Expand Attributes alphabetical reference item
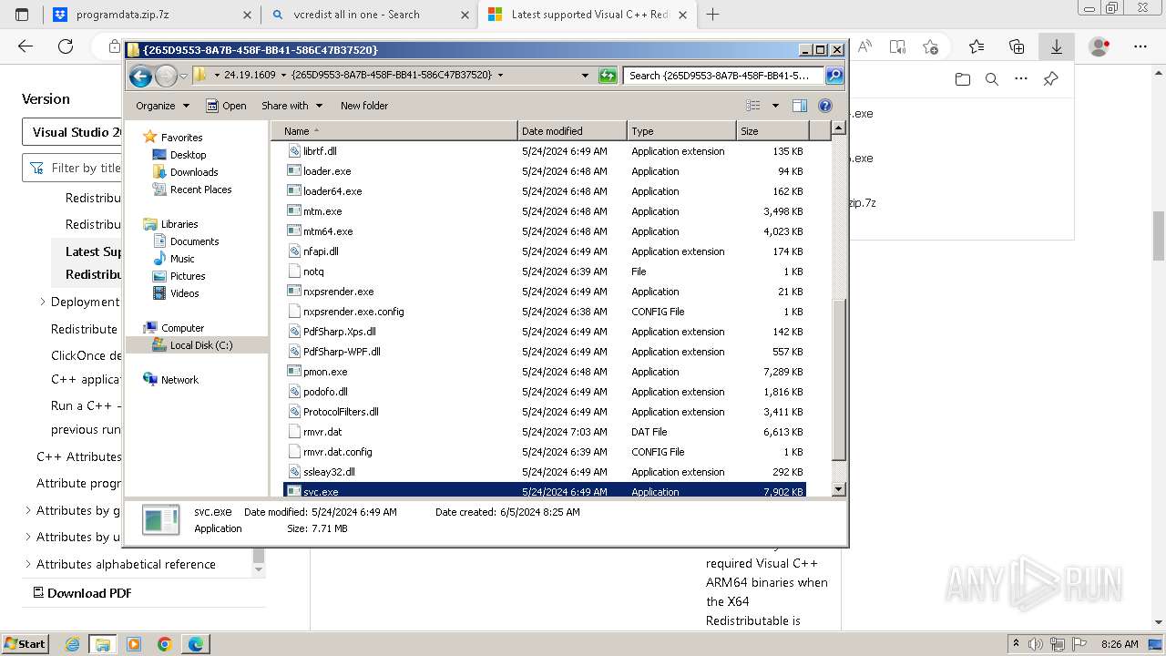Image resolution: width=1166 pixels, height=656 pixels. (27, 564)
